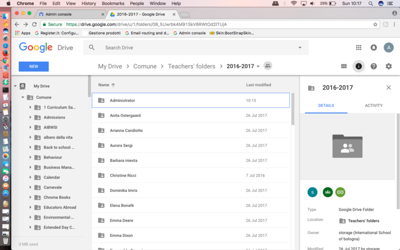400x250 pixels.
Task: Open the Drive settings gear
Action: (x=388, y=66)
